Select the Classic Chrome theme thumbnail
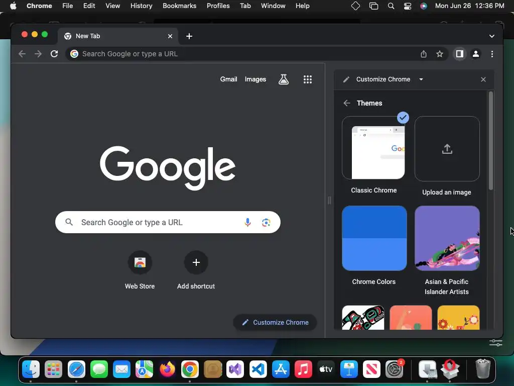The width and height of the screenshot is (514, 386). tap(374, 148)
